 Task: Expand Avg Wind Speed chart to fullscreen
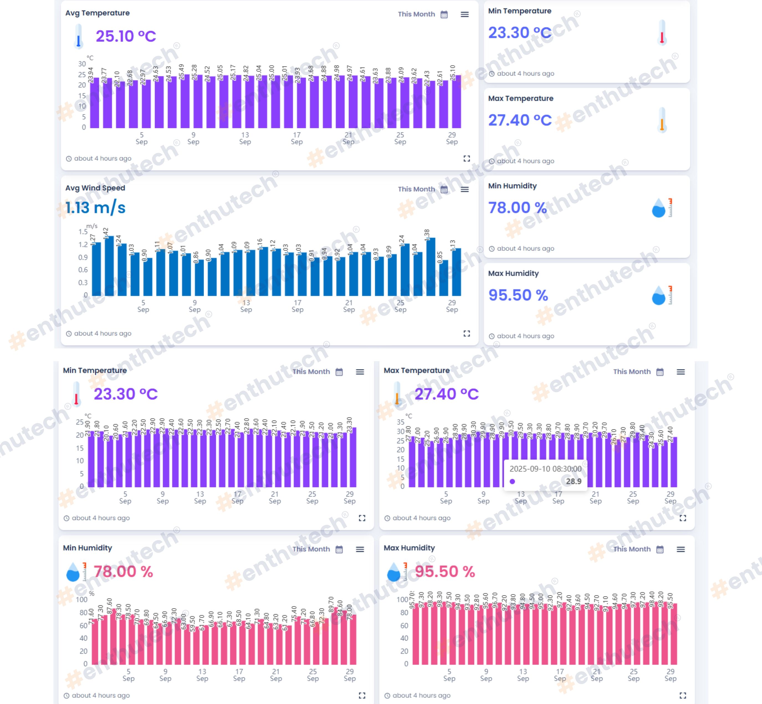(466, 333)
